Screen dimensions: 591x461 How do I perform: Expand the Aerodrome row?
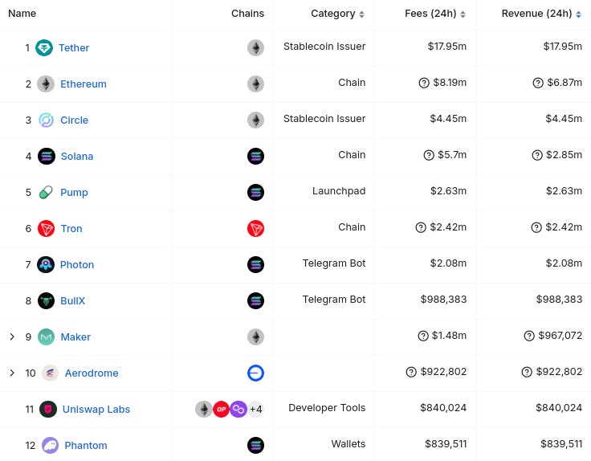(12, 373)
